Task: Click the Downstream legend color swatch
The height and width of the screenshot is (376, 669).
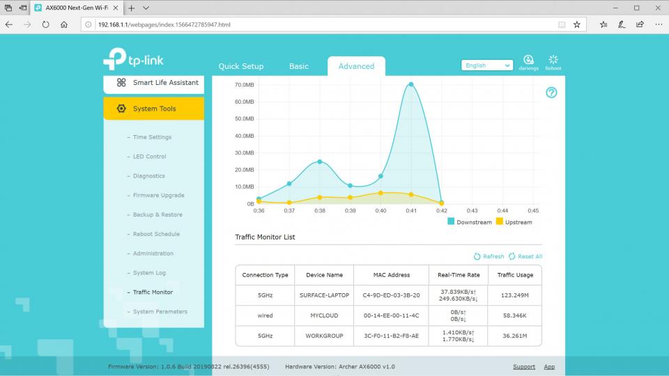Action: 451,222
